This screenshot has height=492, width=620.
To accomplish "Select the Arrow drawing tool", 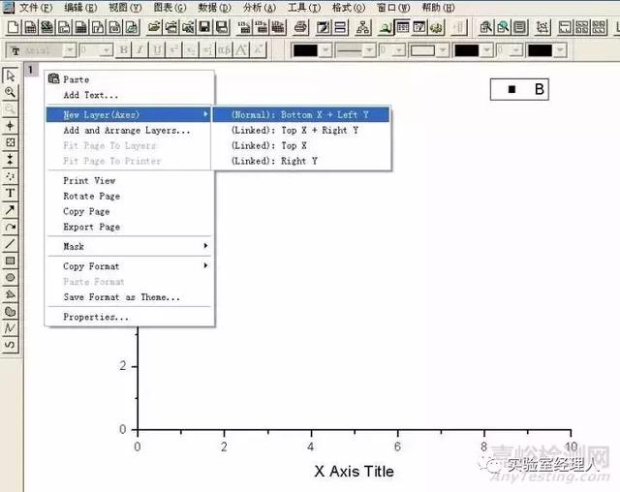I will click(x=11, y=210).
